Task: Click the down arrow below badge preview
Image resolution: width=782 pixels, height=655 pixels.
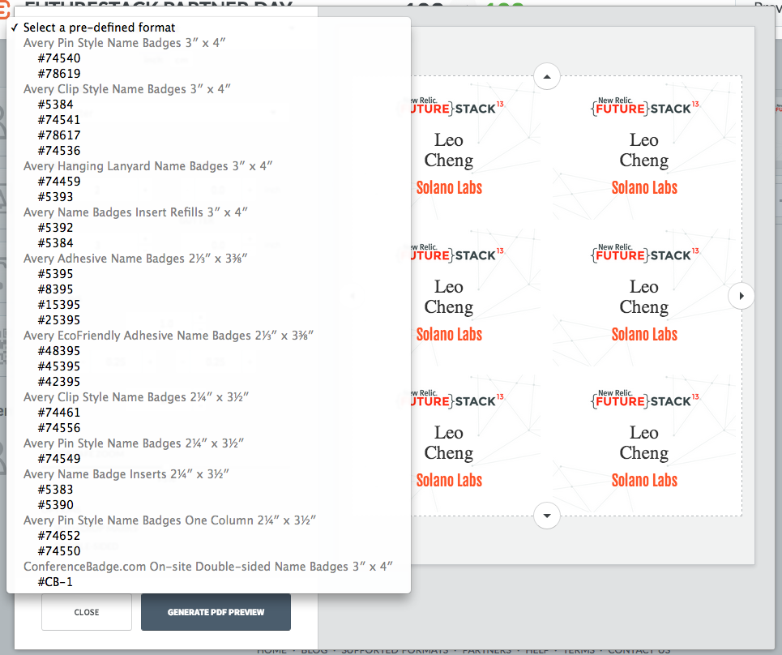Action: click(x=547, y=516)
